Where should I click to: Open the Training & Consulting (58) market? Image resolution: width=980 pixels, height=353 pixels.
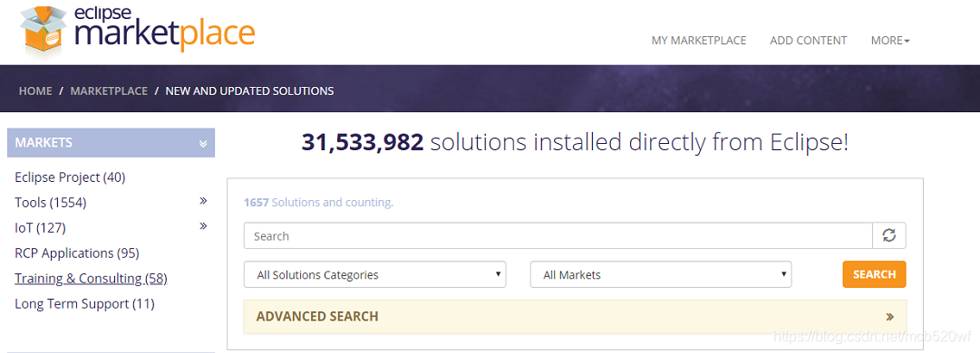[92, 278]
